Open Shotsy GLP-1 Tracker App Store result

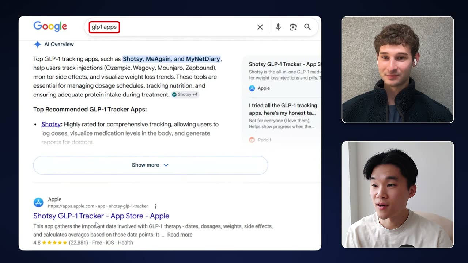tap(101, 216)
